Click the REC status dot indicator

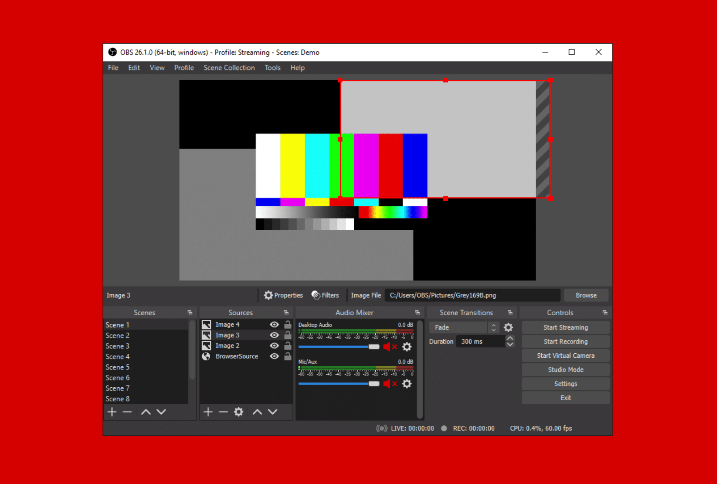tap(444, 428)
